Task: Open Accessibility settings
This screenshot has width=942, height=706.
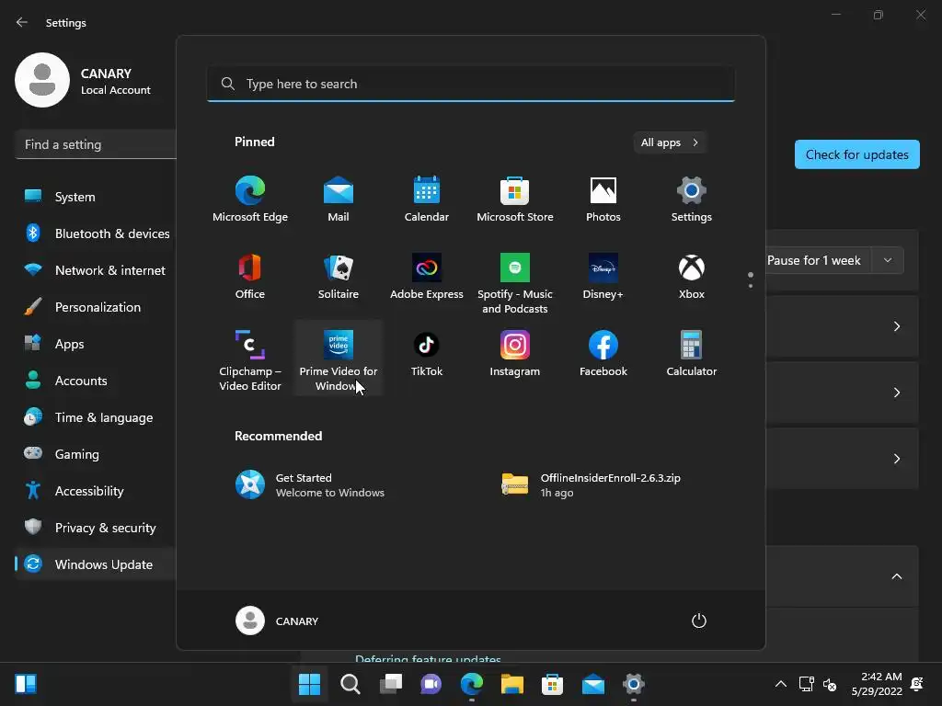Action: point(95,491)
